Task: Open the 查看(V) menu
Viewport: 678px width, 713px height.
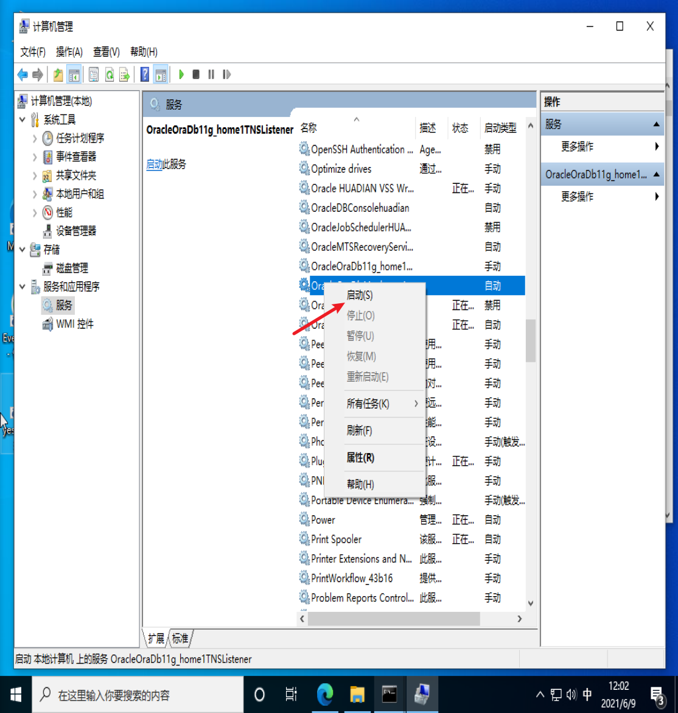Action: pos(107,52)
